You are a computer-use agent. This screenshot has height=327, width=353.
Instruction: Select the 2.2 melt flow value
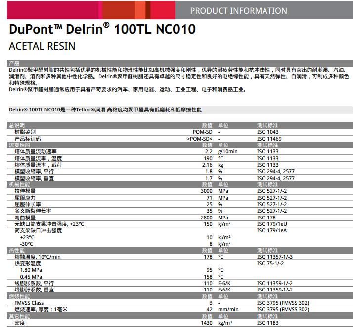209,151
